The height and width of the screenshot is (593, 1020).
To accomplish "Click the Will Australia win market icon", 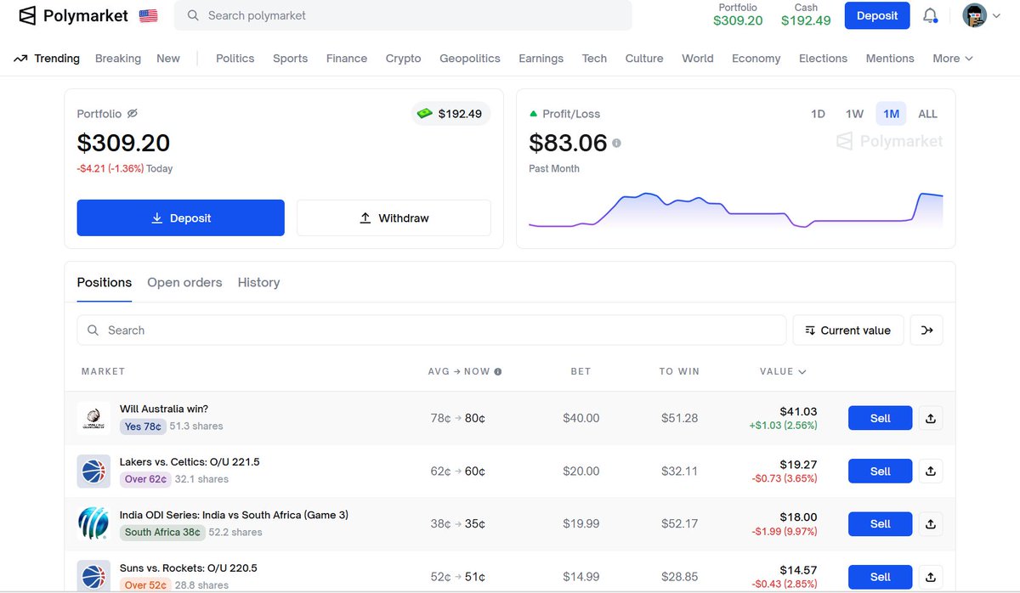I will (93, 418).
